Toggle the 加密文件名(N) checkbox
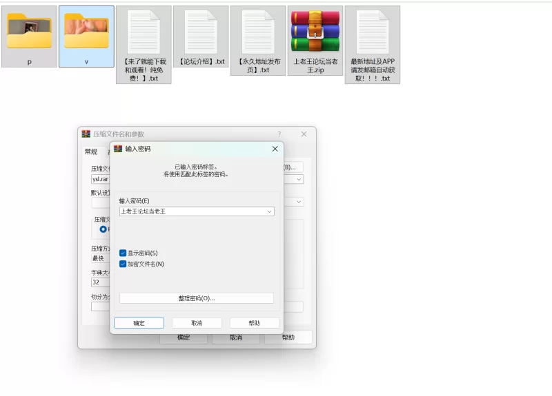The height and width of the screenshot is (396, 552). tap(123, 264)
